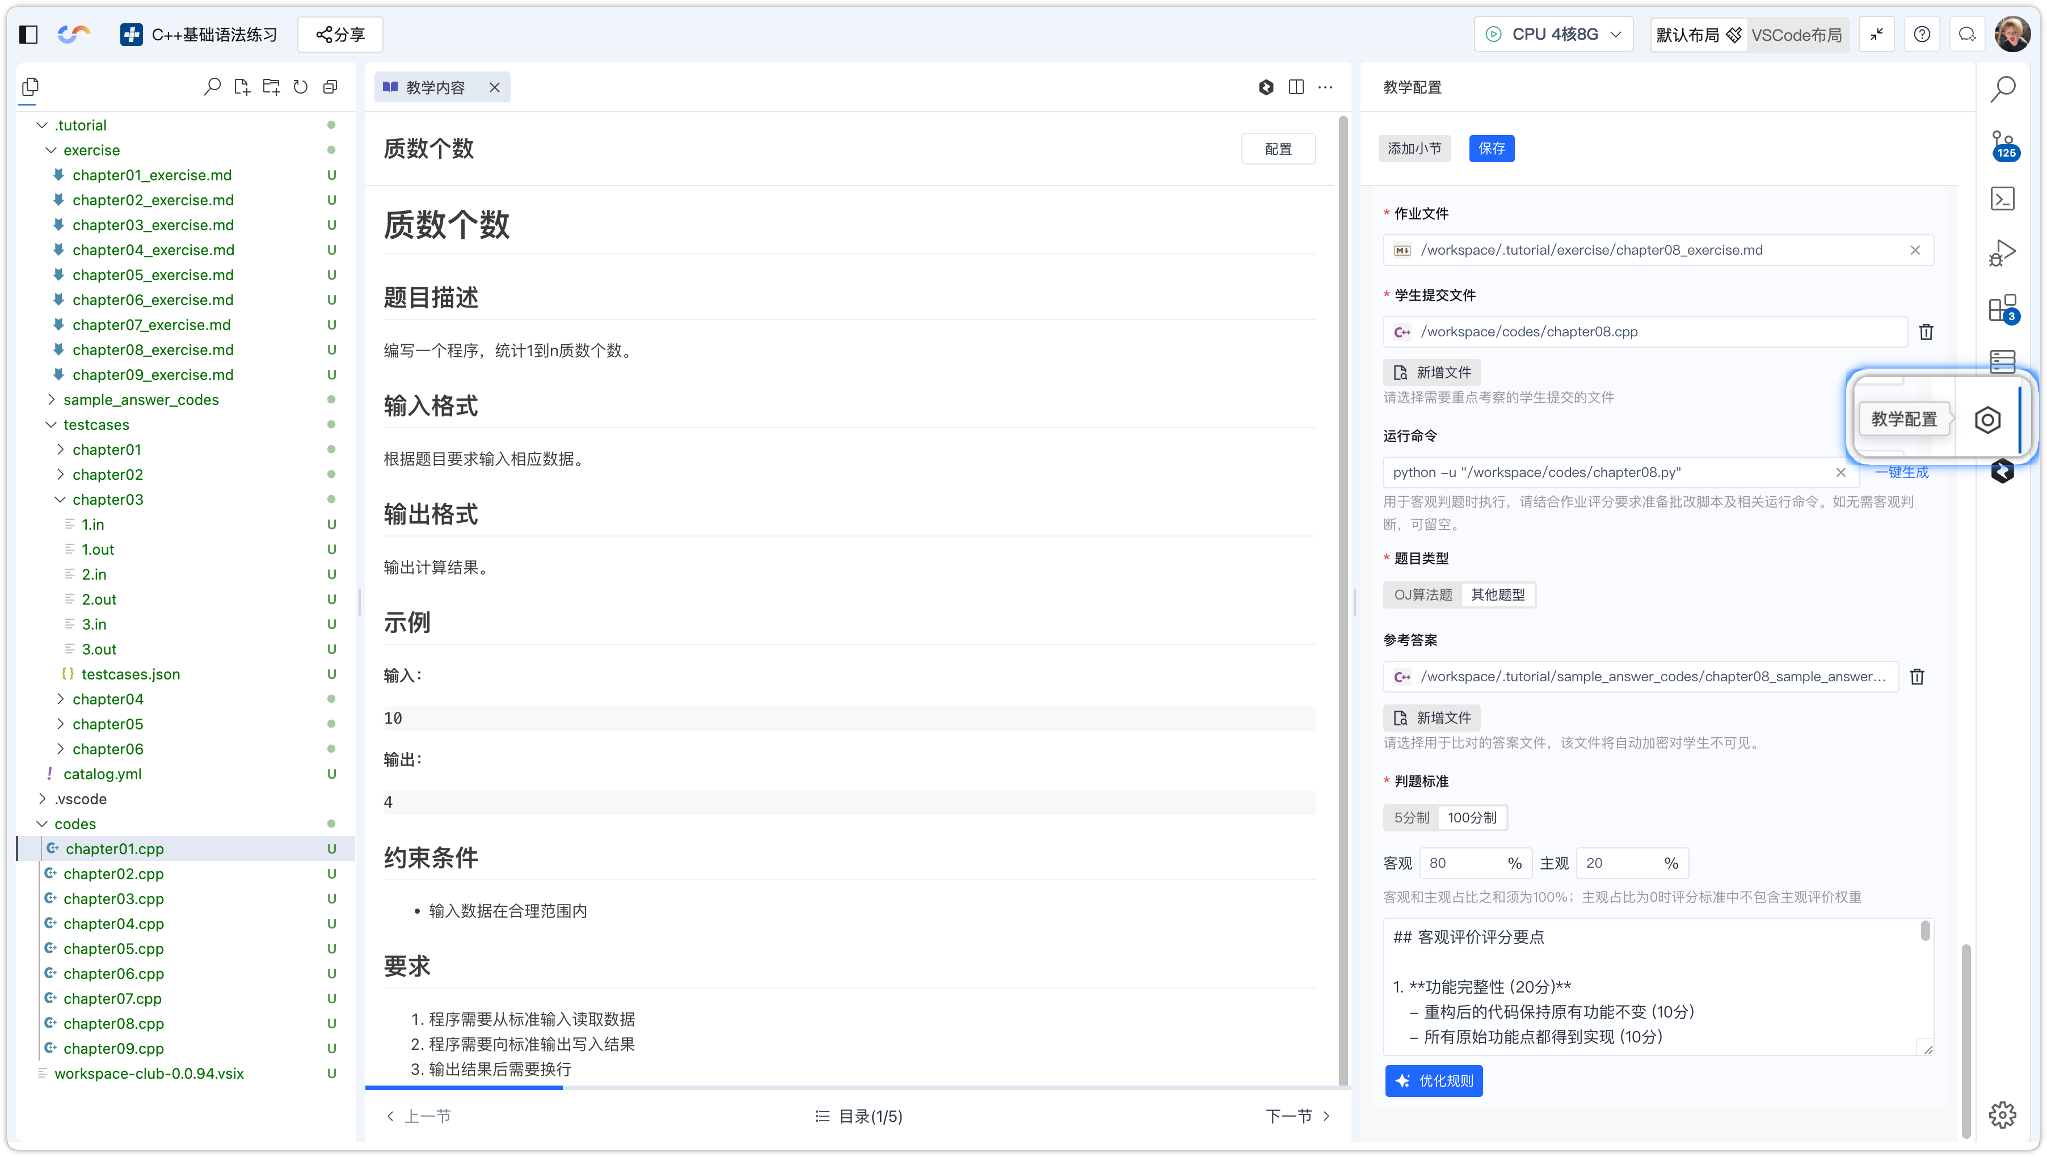Open the user avatar menu

(2012, 34)
